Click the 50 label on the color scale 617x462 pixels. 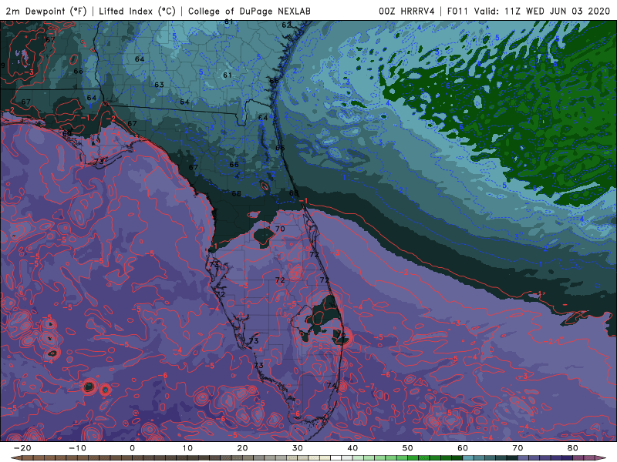[408, 448]
